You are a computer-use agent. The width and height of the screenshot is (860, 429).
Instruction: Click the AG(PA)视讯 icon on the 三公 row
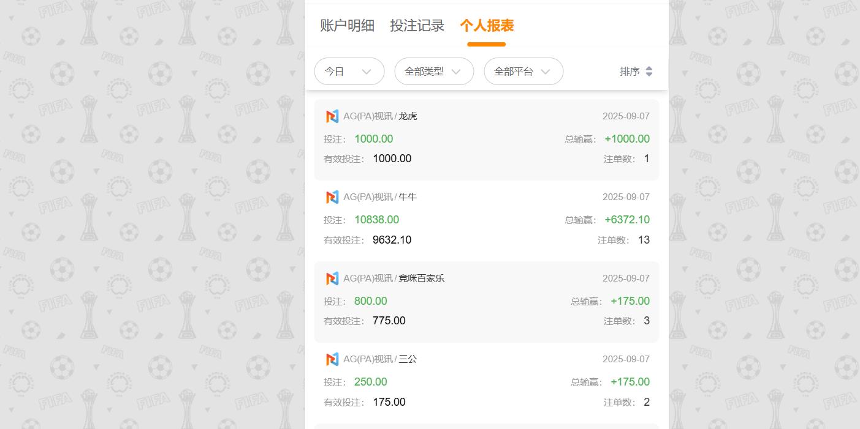pyautogui.click(x=333, y=359)
